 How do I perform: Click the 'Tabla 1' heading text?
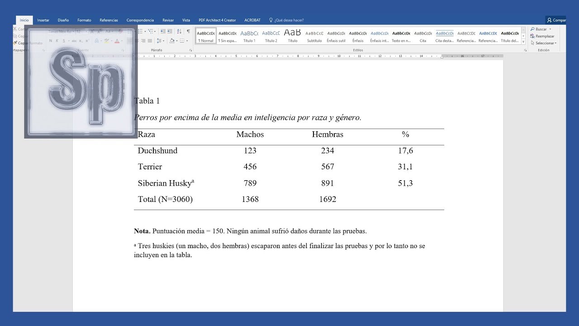[147, 101]
